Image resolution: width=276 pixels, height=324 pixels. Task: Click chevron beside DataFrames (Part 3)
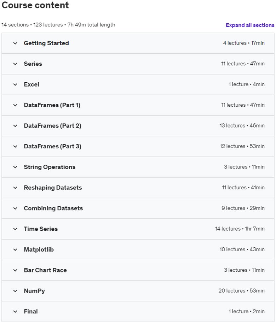click(15, 147)
